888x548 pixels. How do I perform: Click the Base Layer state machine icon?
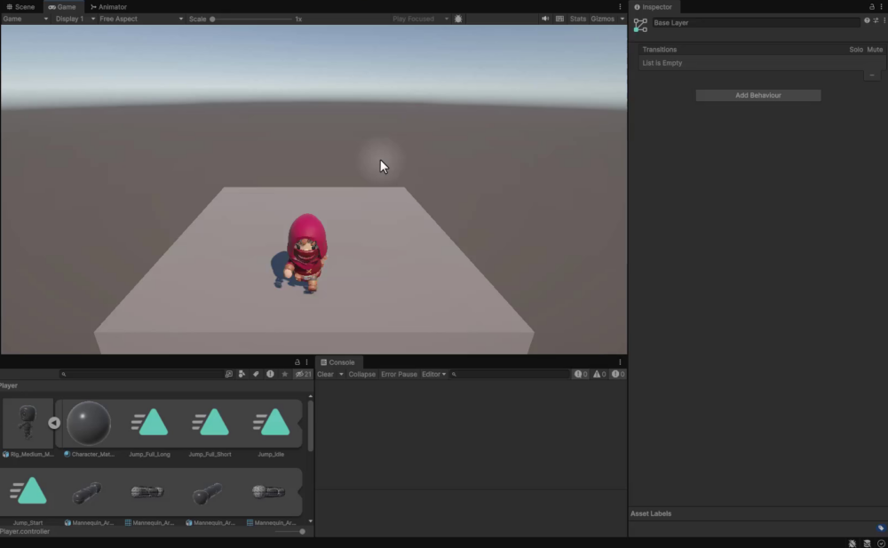(640, 25)
